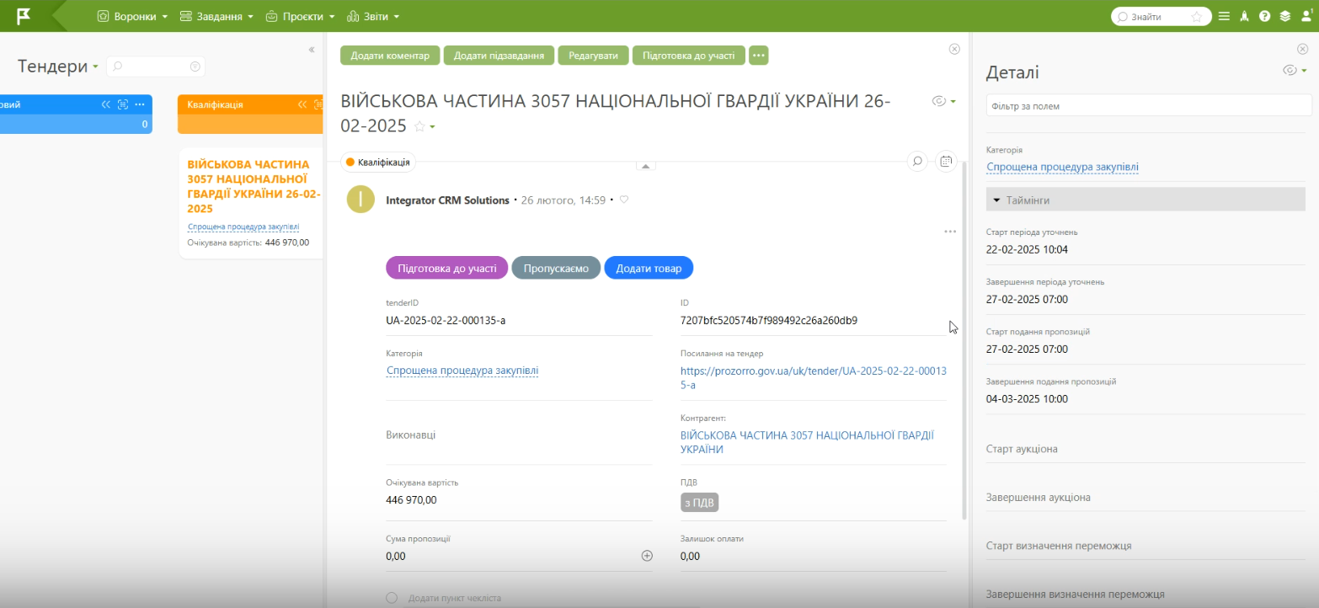This screenshot has width=1319, height=608.
Task: Open the user profile icon
Action: pos(1306,16)
